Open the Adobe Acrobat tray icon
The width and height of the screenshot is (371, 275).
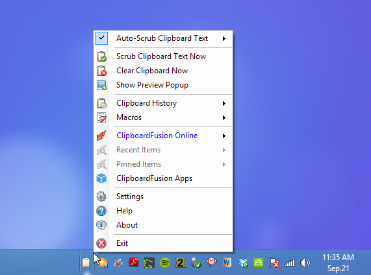(134, 263)
